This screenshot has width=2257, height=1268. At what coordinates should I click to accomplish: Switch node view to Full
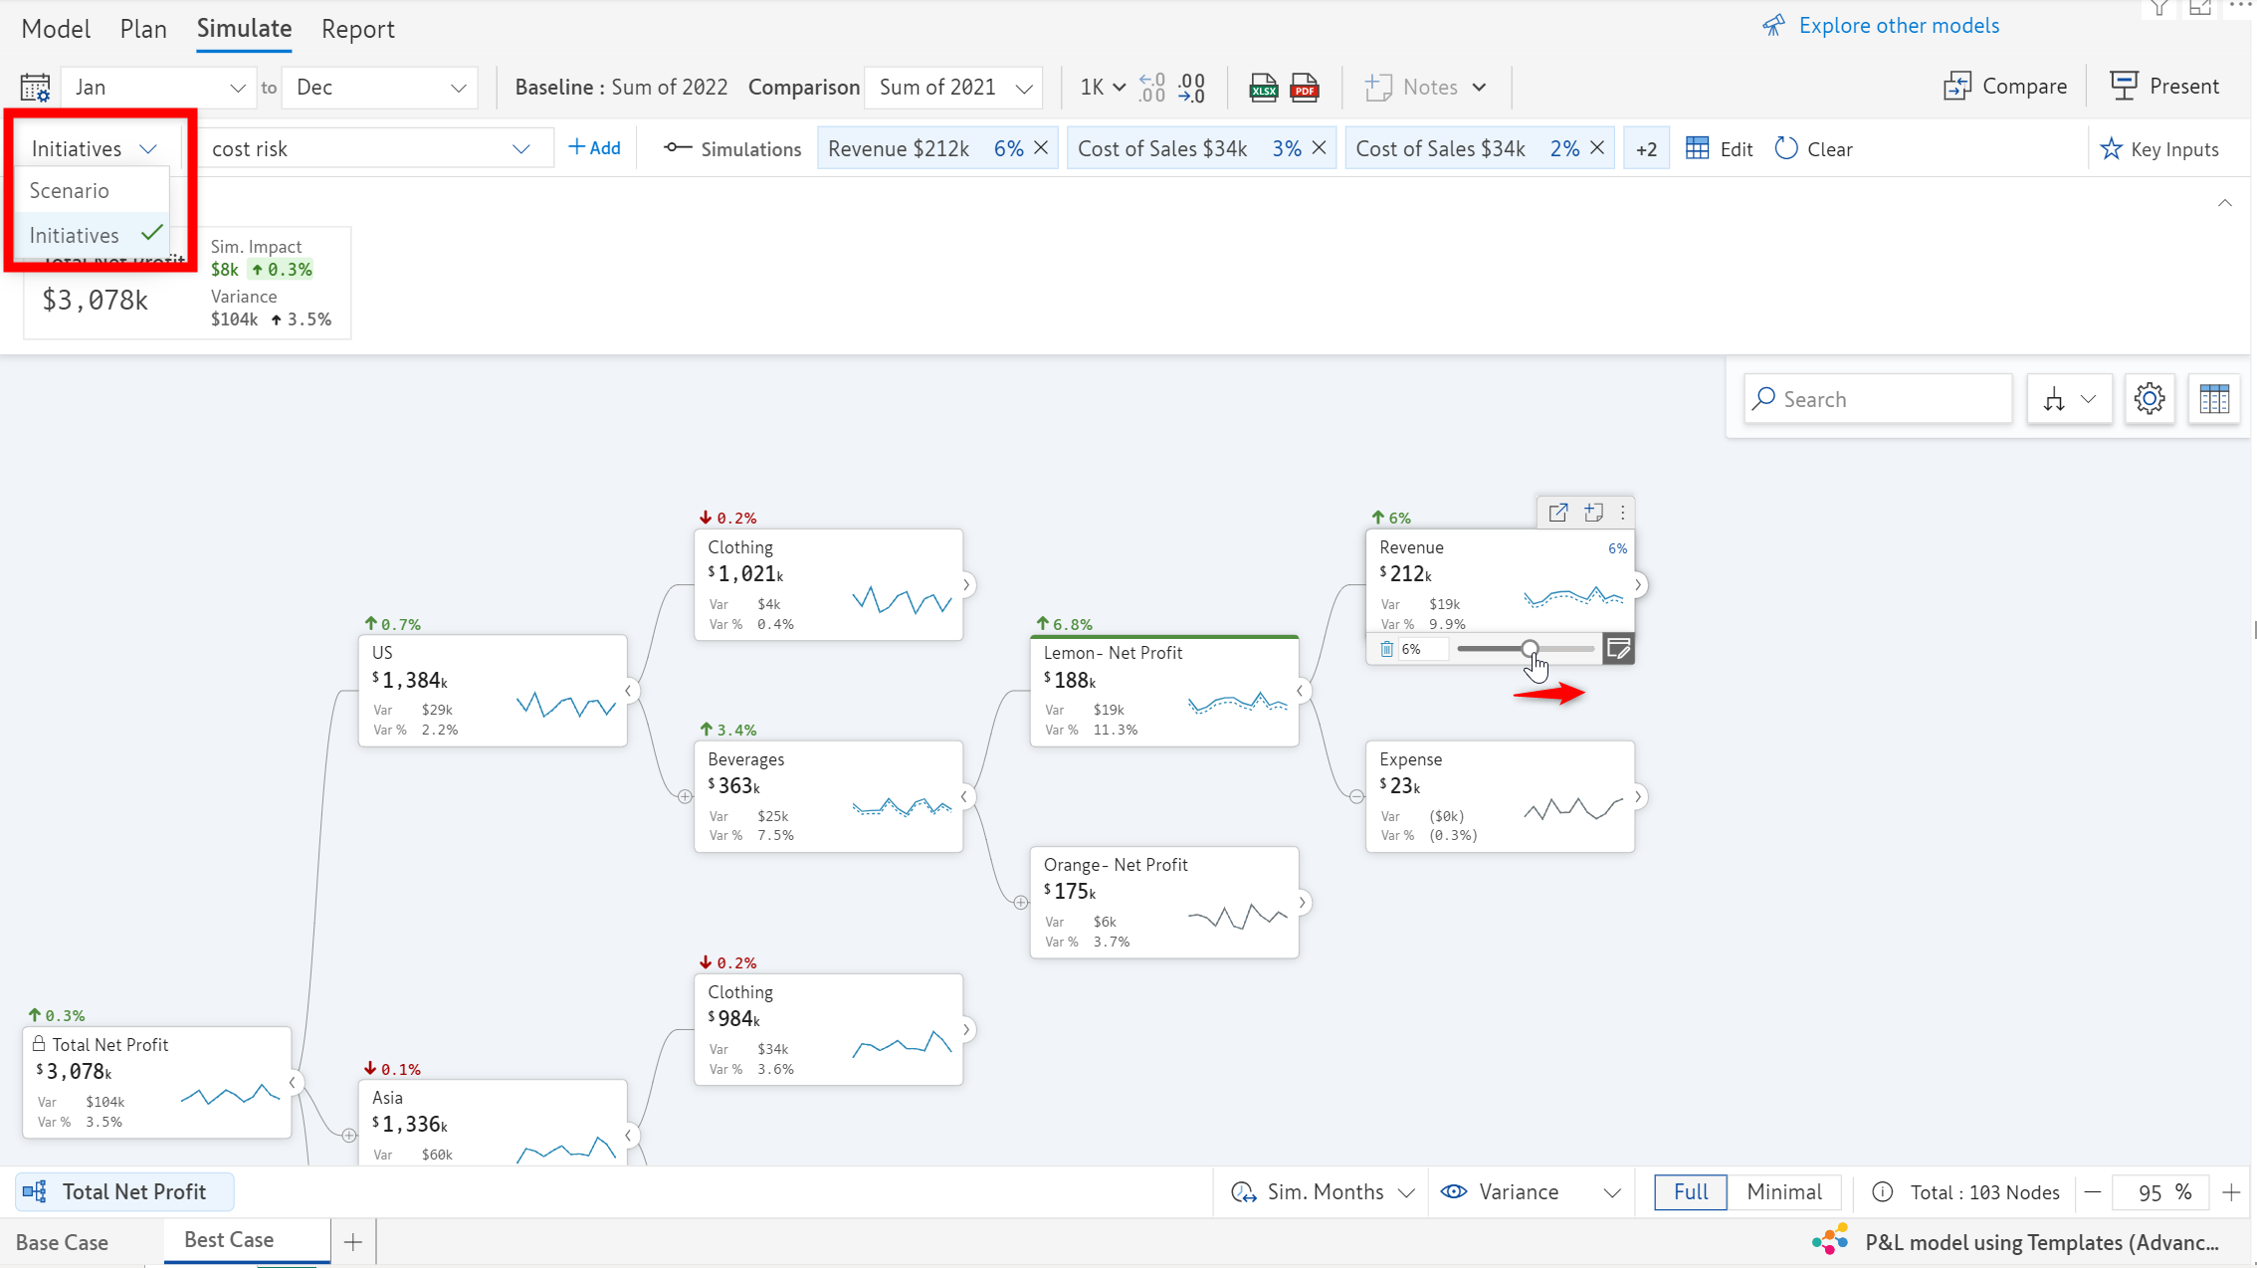click(x=1690, y=1191)
